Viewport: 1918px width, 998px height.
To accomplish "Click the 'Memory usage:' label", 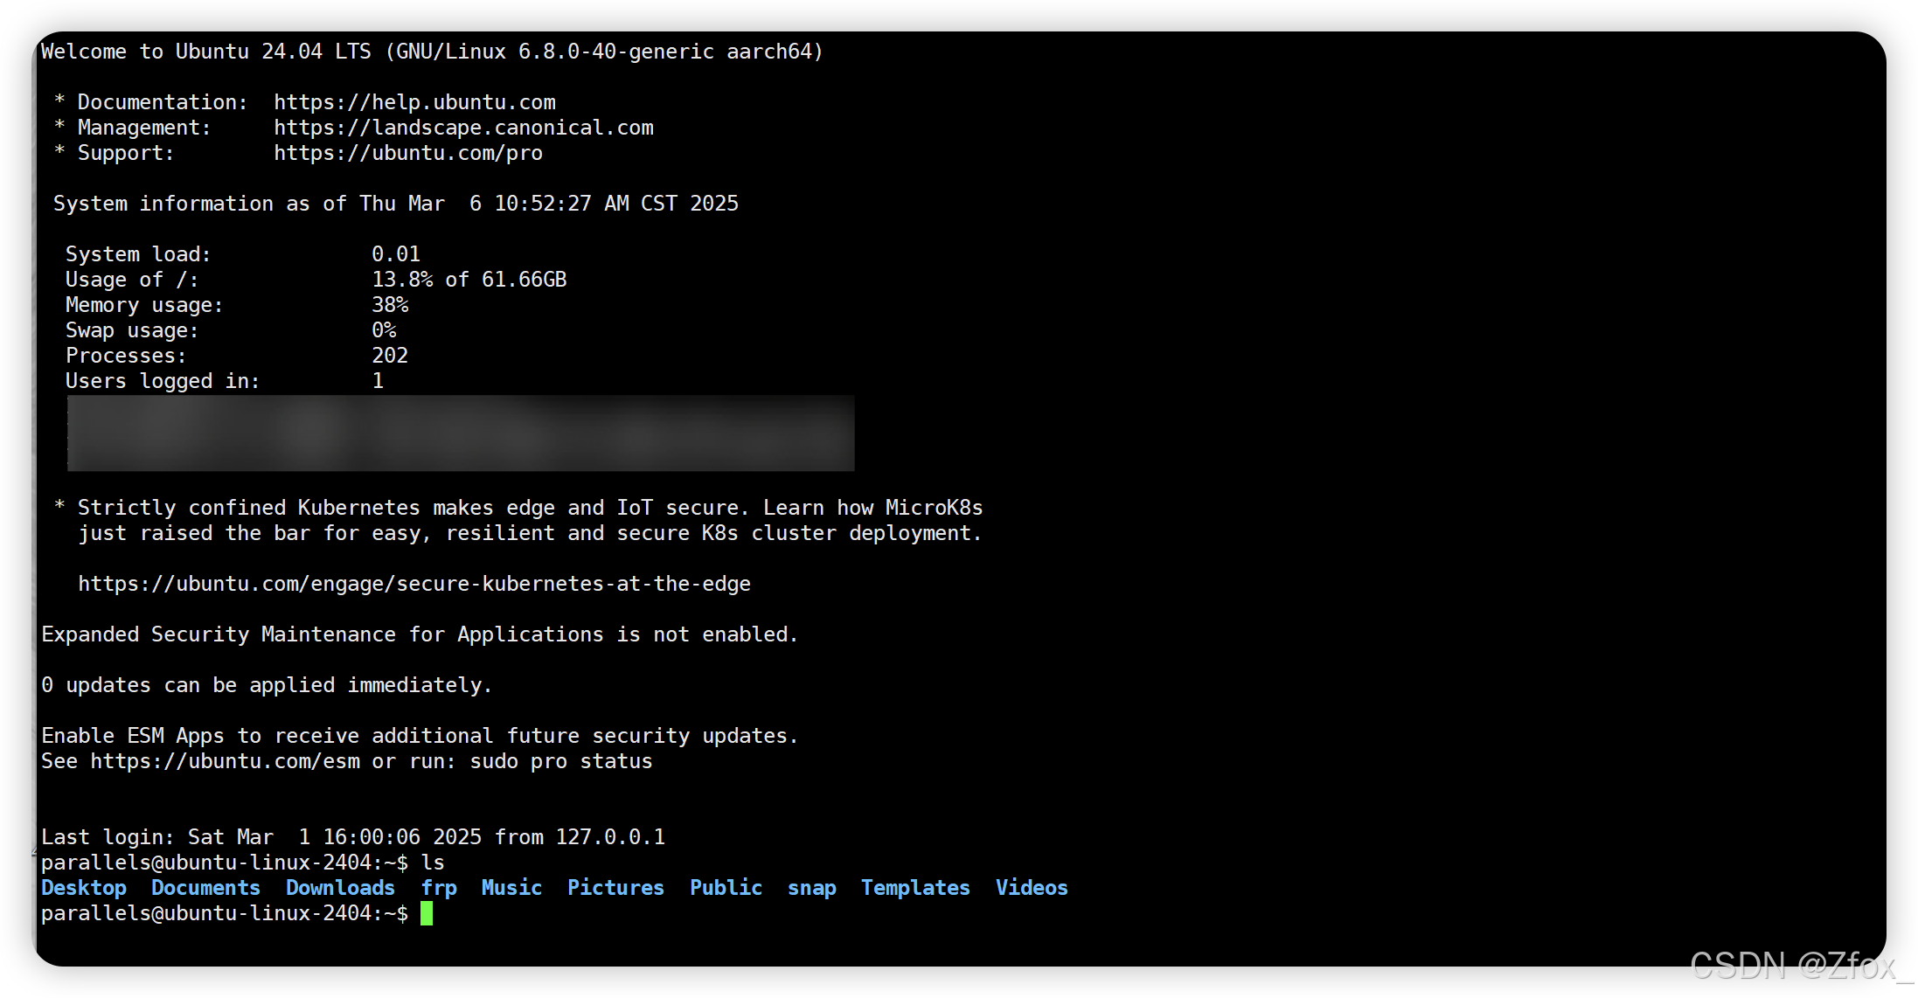I will (x=144, y=305).
